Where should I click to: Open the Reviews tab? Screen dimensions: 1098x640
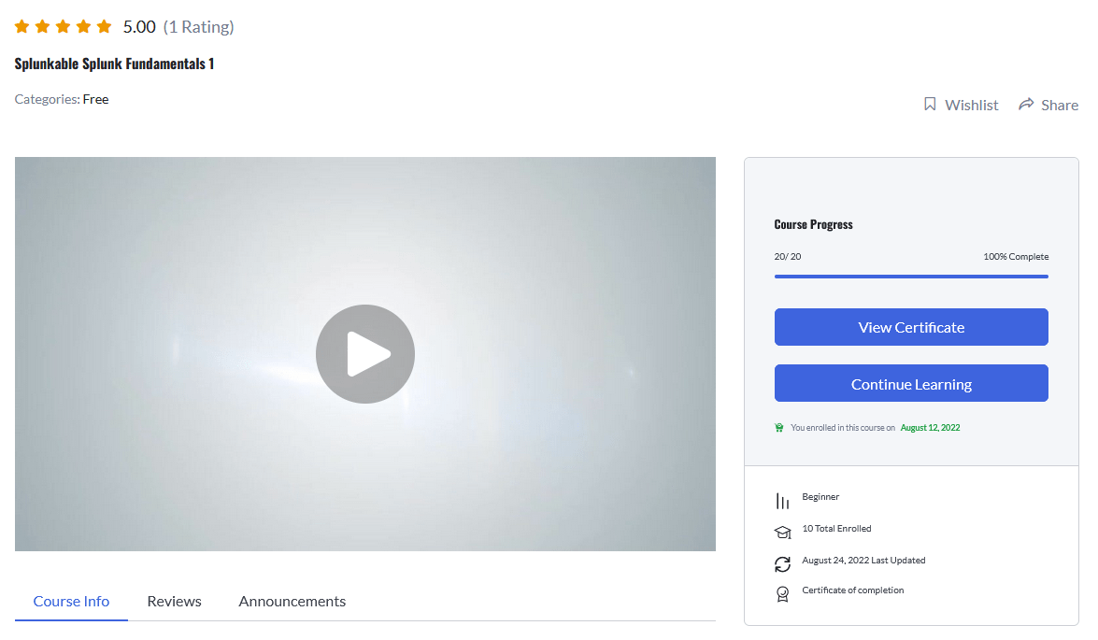pos(175,602)
